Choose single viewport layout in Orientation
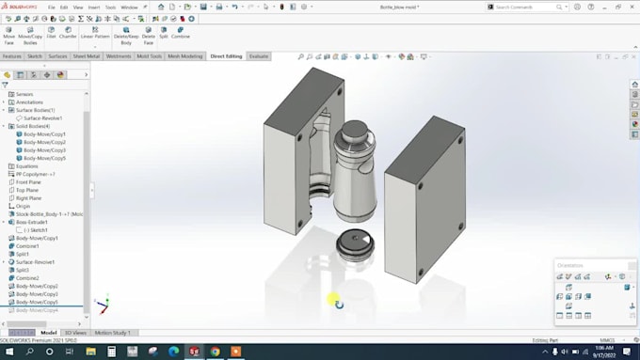 pos(560,316)
